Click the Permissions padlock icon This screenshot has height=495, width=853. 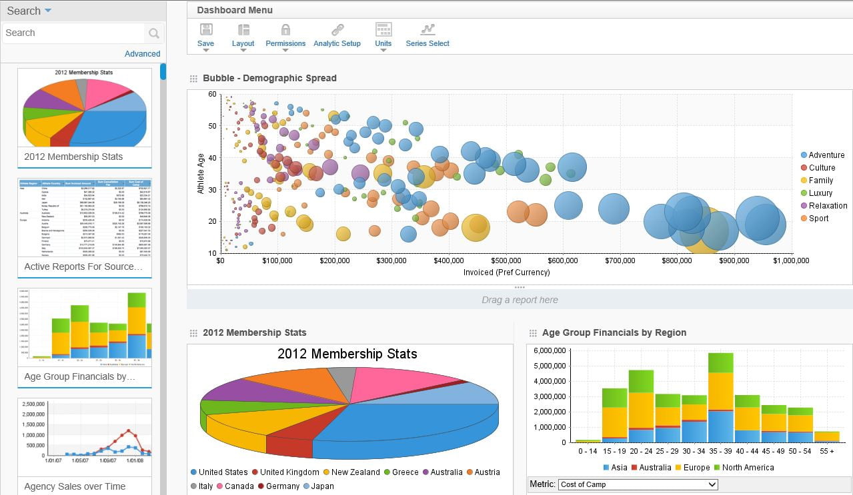click(285, 30)
